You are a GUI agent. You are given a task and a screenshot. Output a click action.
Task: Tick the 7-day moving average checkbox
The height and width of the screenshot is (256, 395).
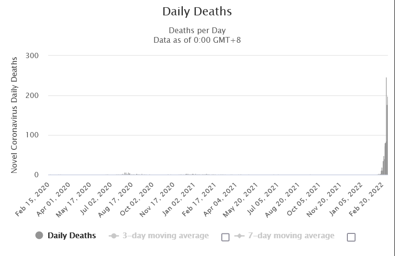tap(351, 237)
